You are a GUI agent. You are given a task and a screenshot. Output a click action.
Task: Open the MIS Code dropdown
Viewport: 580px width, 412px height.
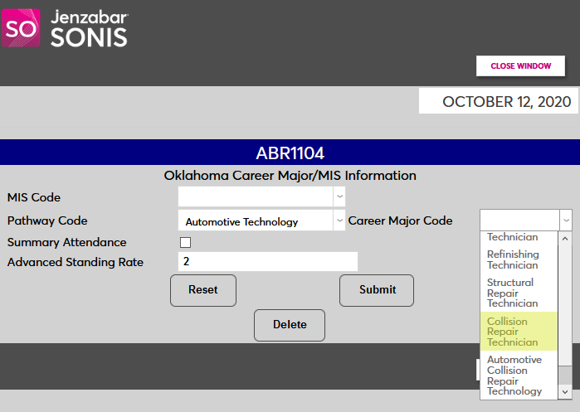pyautogui.click(x=261, y=196)
